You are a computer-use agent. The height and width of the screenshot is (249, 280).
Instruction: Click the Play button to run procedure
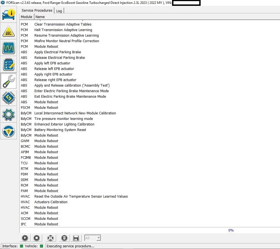25,238
